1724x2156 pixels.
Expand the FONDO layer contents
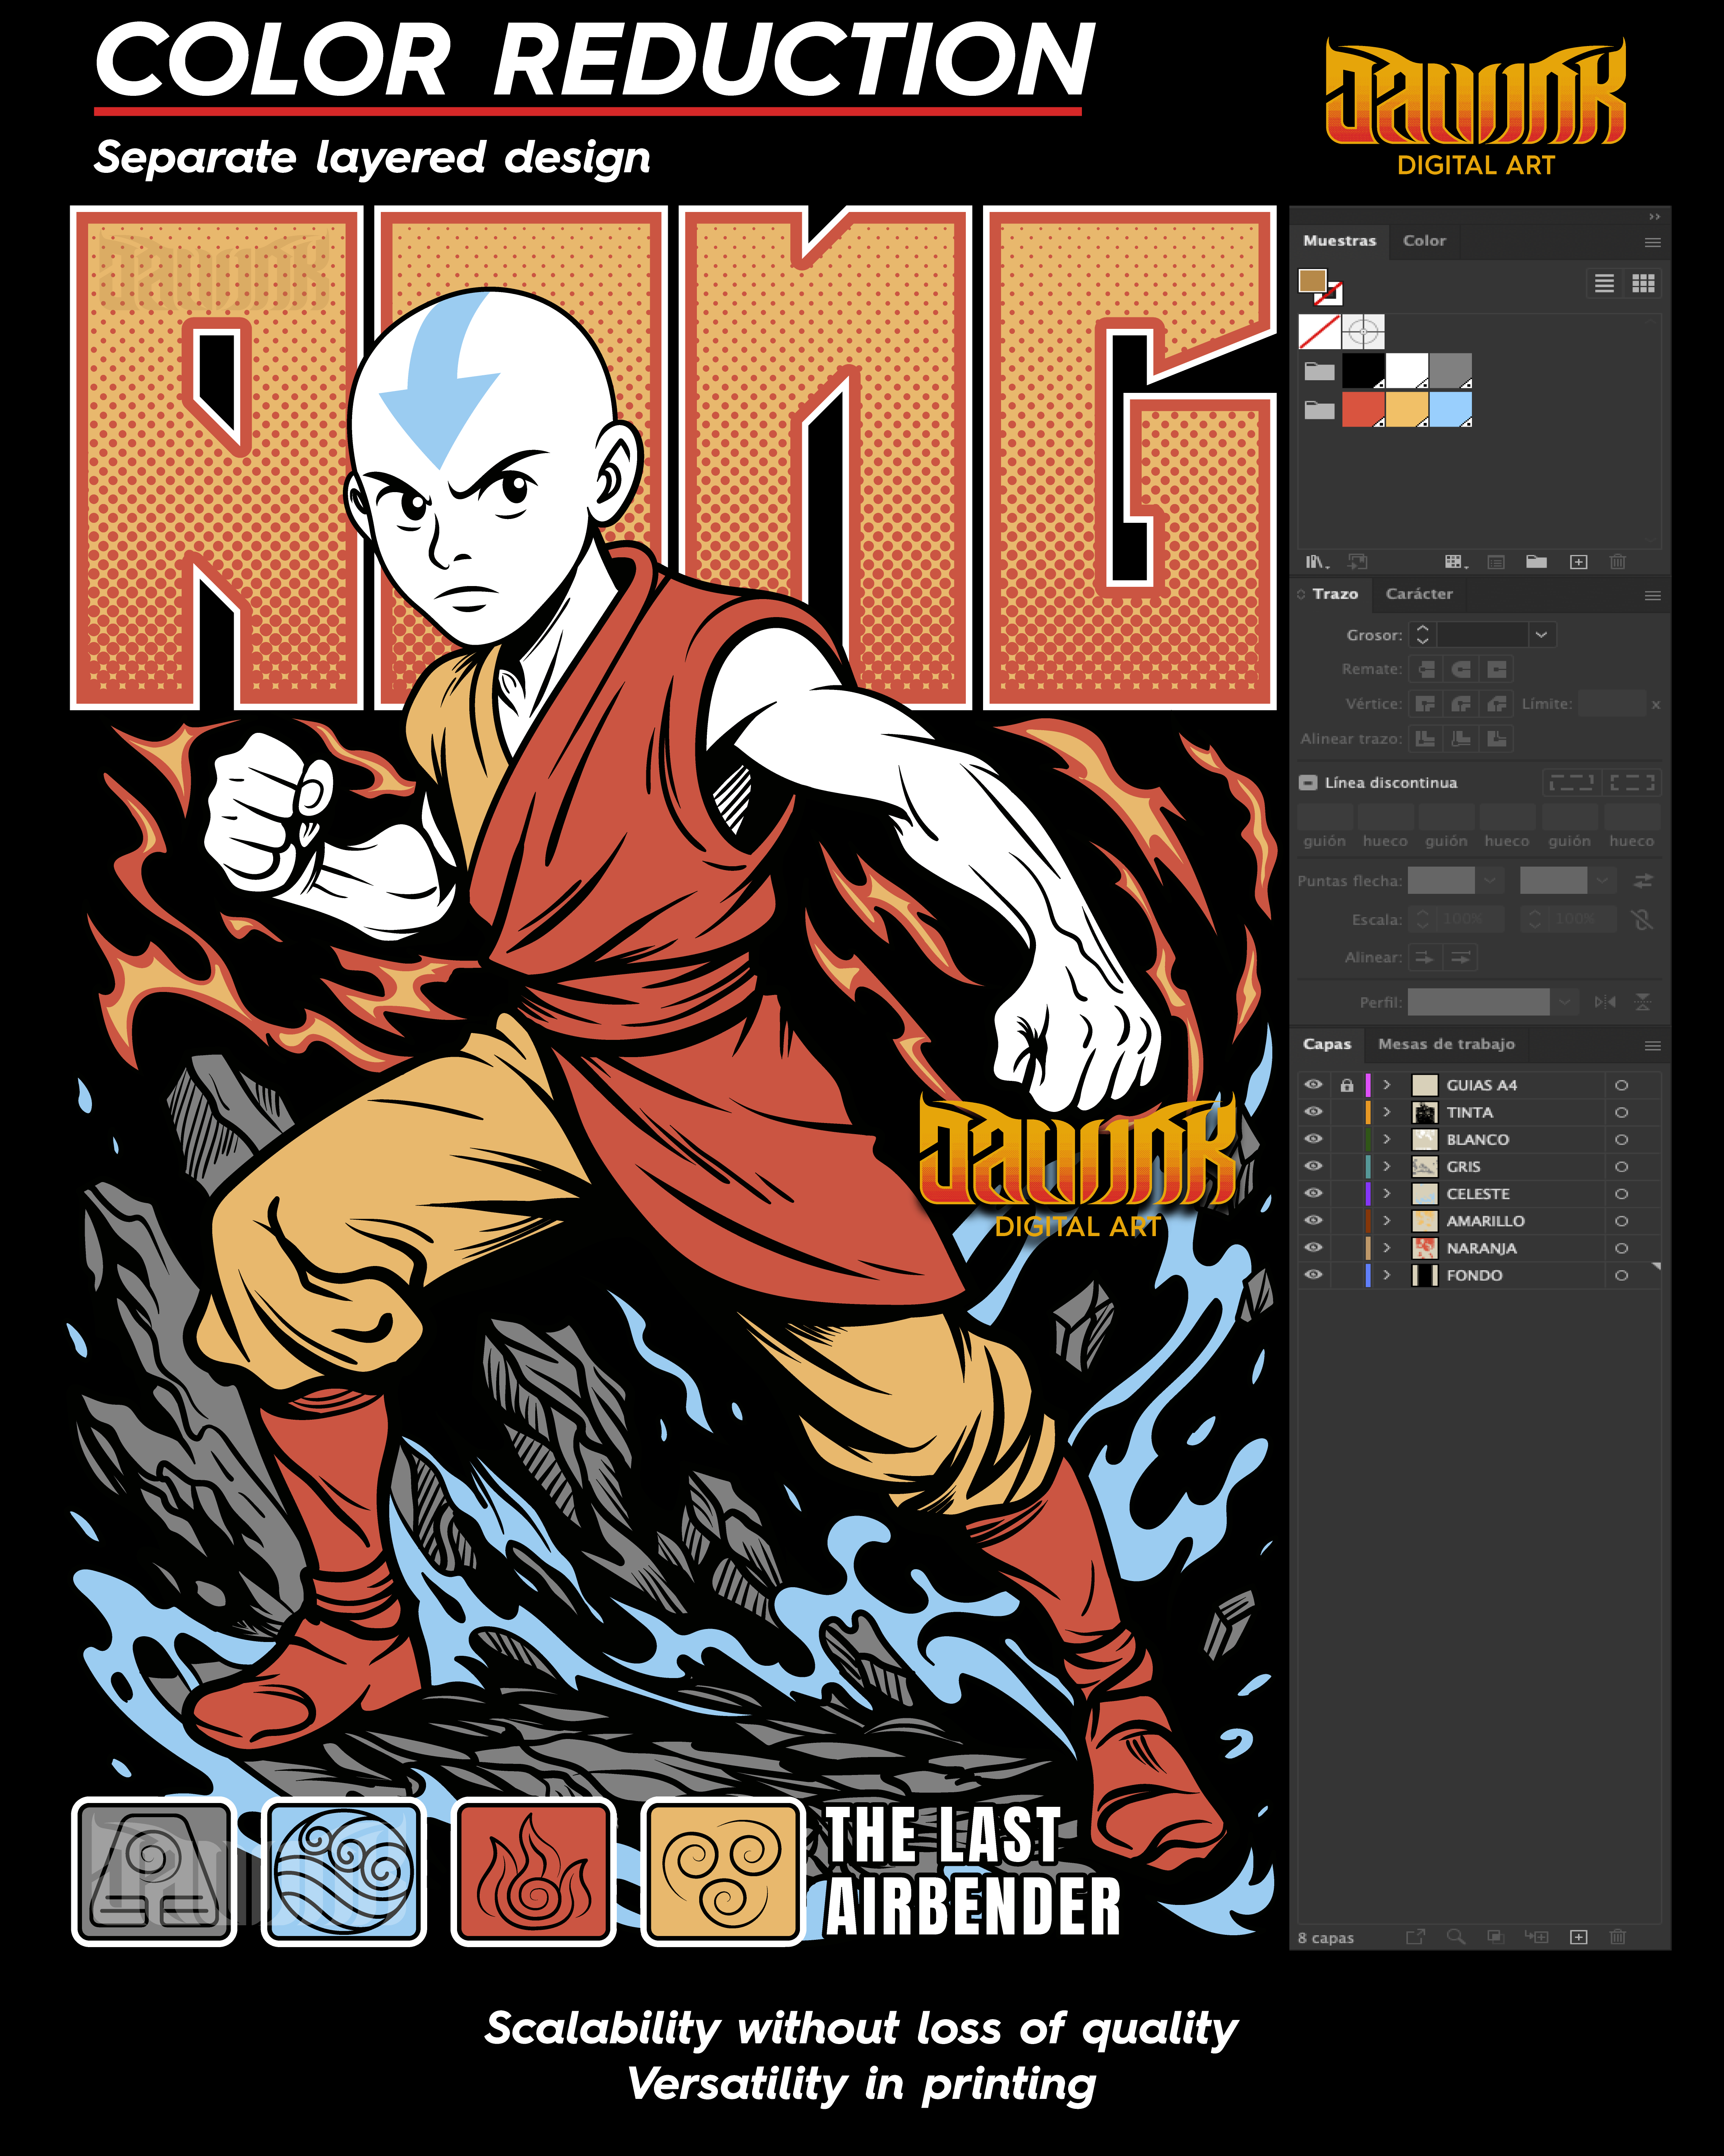(1386, 1275)
